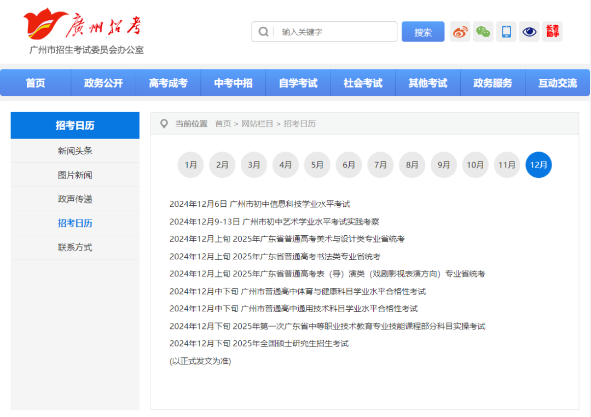
Task: Switch calendar to 4月
Action: 286,165
